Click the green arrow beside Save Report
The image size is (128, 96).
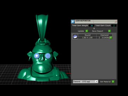110,31
